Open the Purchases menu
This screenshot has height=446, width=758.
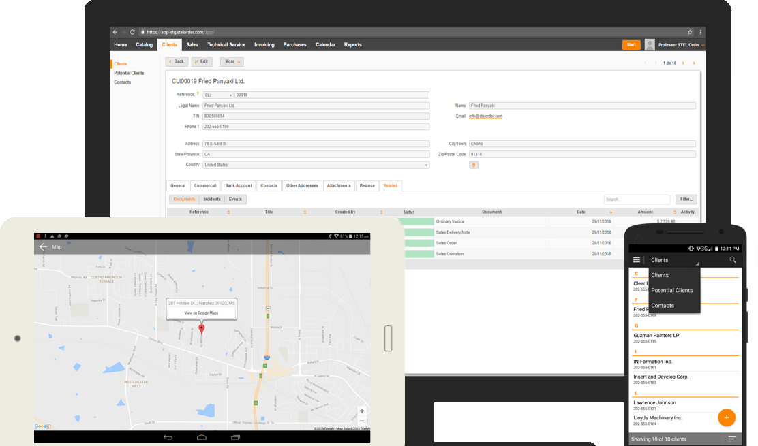click(295, 45)
